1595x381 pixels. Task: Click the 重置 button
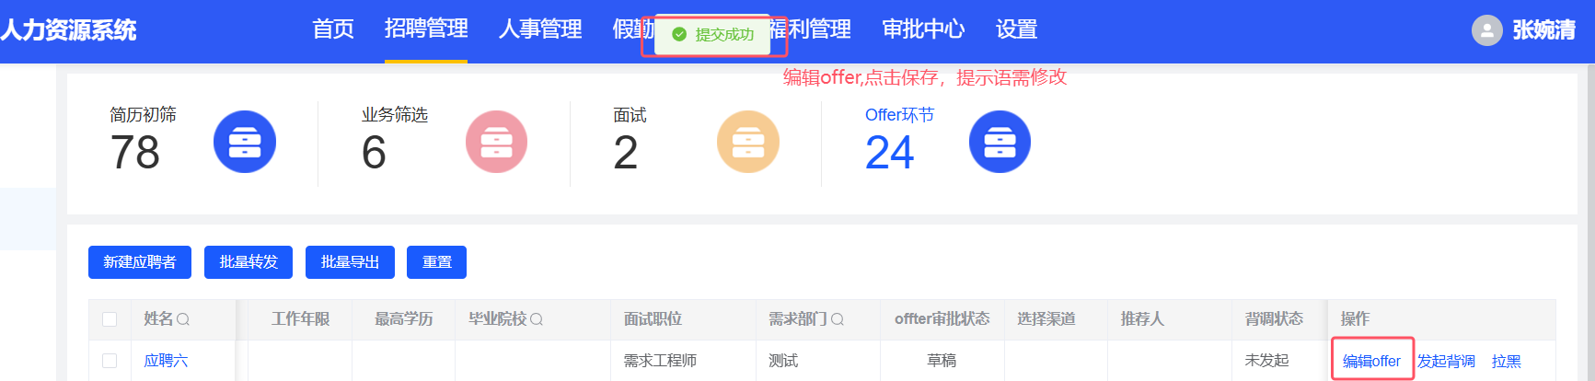click(x=437, y=262)
